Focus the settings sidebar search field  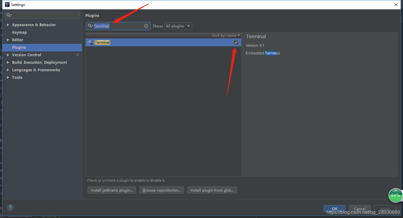click(x=42, y=15)
